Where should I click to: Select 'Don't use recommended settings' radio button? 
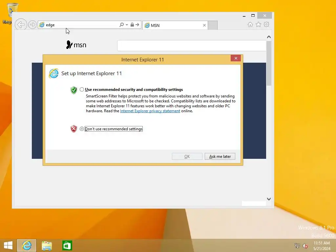pos(82,129)
